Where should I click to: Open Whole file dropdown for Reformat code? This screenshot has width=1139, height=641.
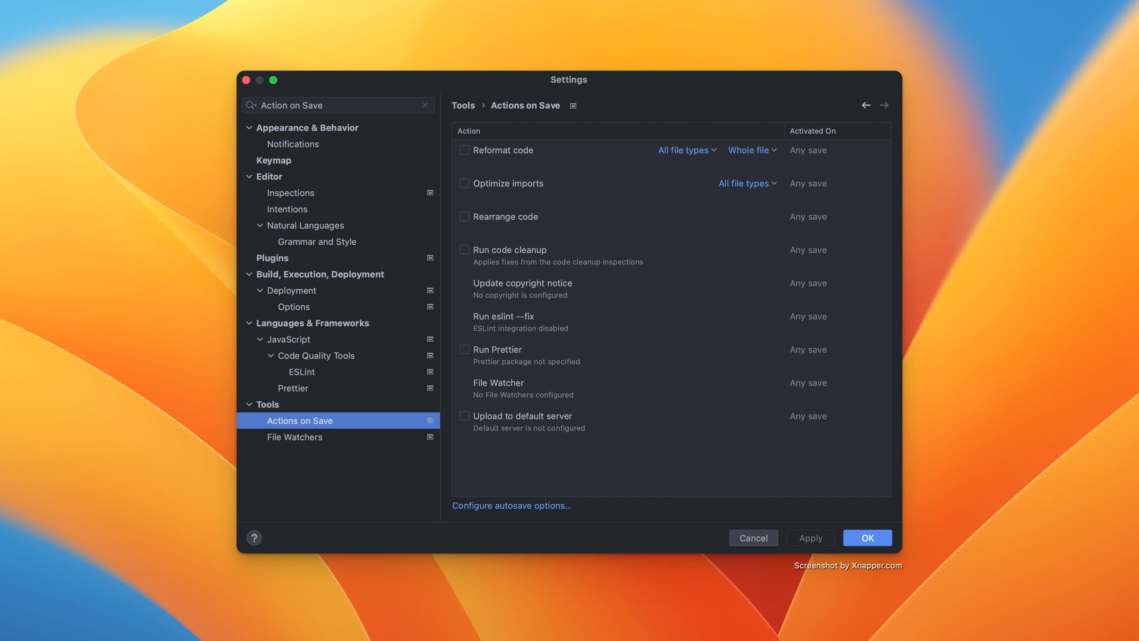coord(752,150)
